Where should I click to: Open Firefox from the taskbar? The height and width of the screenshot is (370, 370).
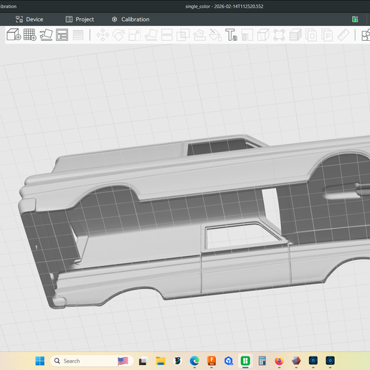(x=279, y=361)
